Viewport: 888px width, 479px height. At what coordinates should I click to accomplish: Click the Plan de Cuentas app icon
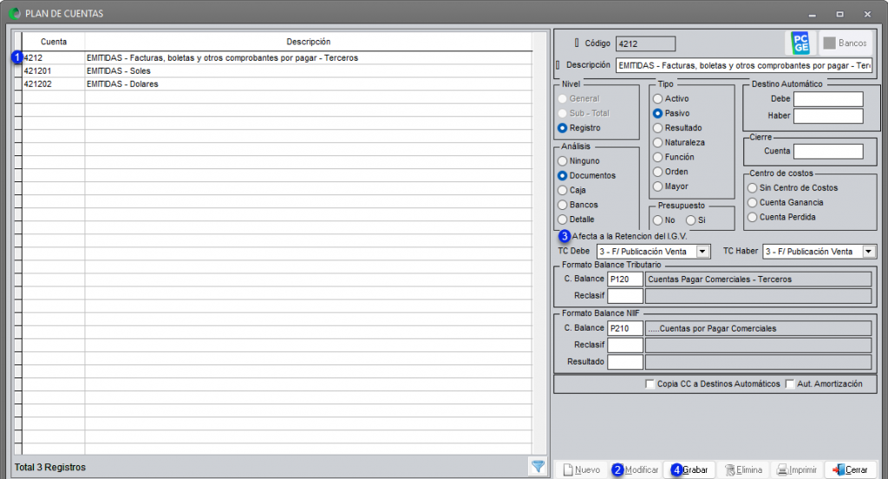pos(16,13)
